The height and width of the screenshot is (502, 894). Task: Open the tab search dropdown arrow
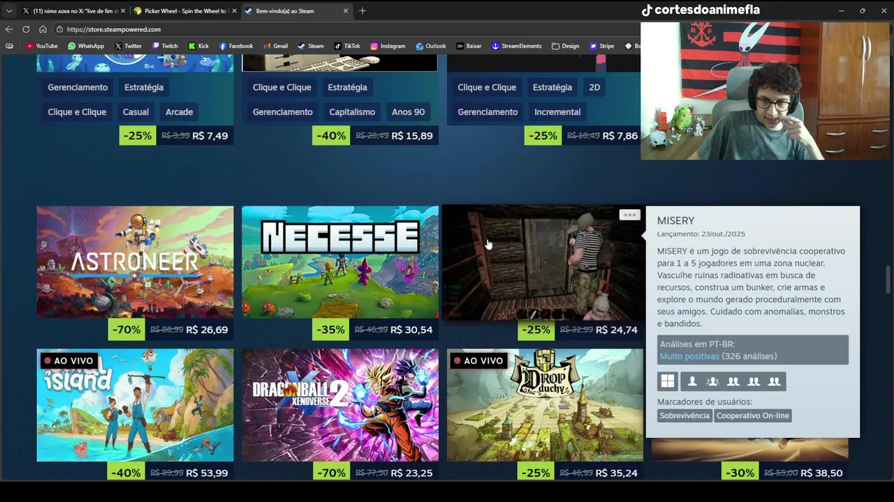click(x=9, y=10)
